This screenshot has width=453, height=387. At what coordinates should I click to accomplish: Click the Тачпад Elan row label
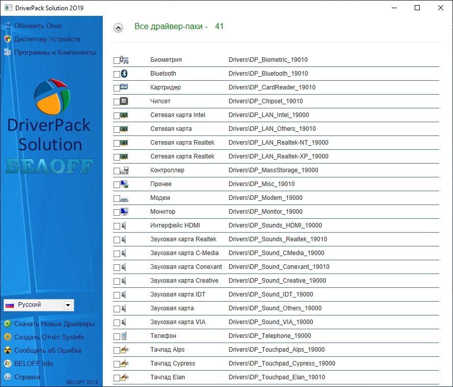click(168, 377)
